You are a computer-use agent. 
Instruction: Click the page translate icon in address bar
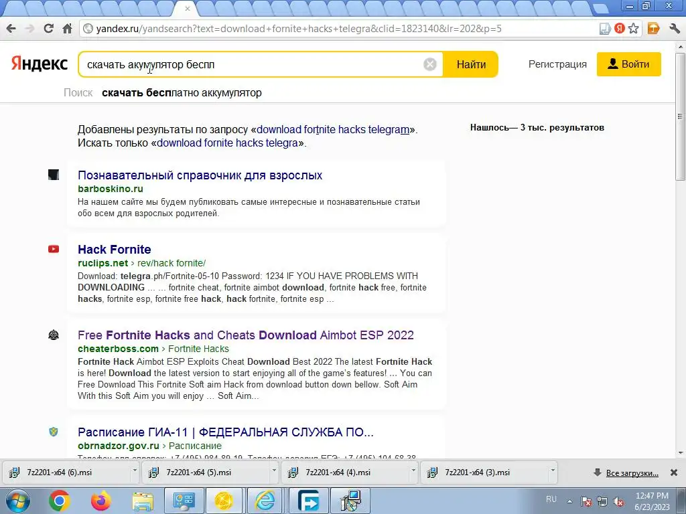(605, 29)
